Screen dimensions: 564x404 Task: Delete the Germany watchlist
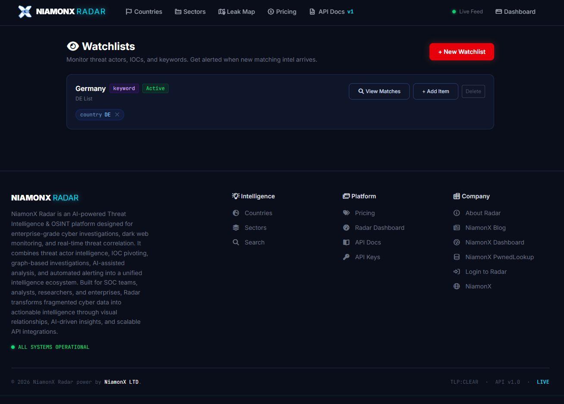click(x=473, y=91)
